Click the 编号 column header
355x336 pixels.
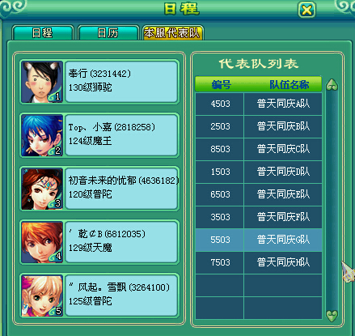[x=221, y=84]
